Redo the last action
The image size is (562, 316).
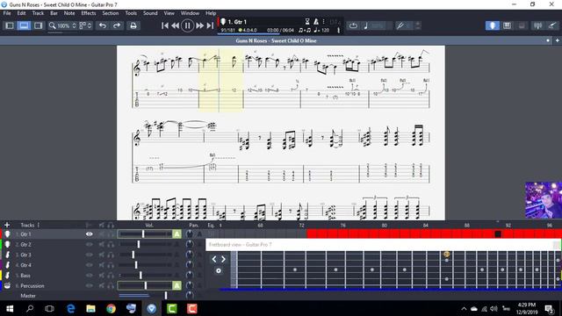click(117, 25)
